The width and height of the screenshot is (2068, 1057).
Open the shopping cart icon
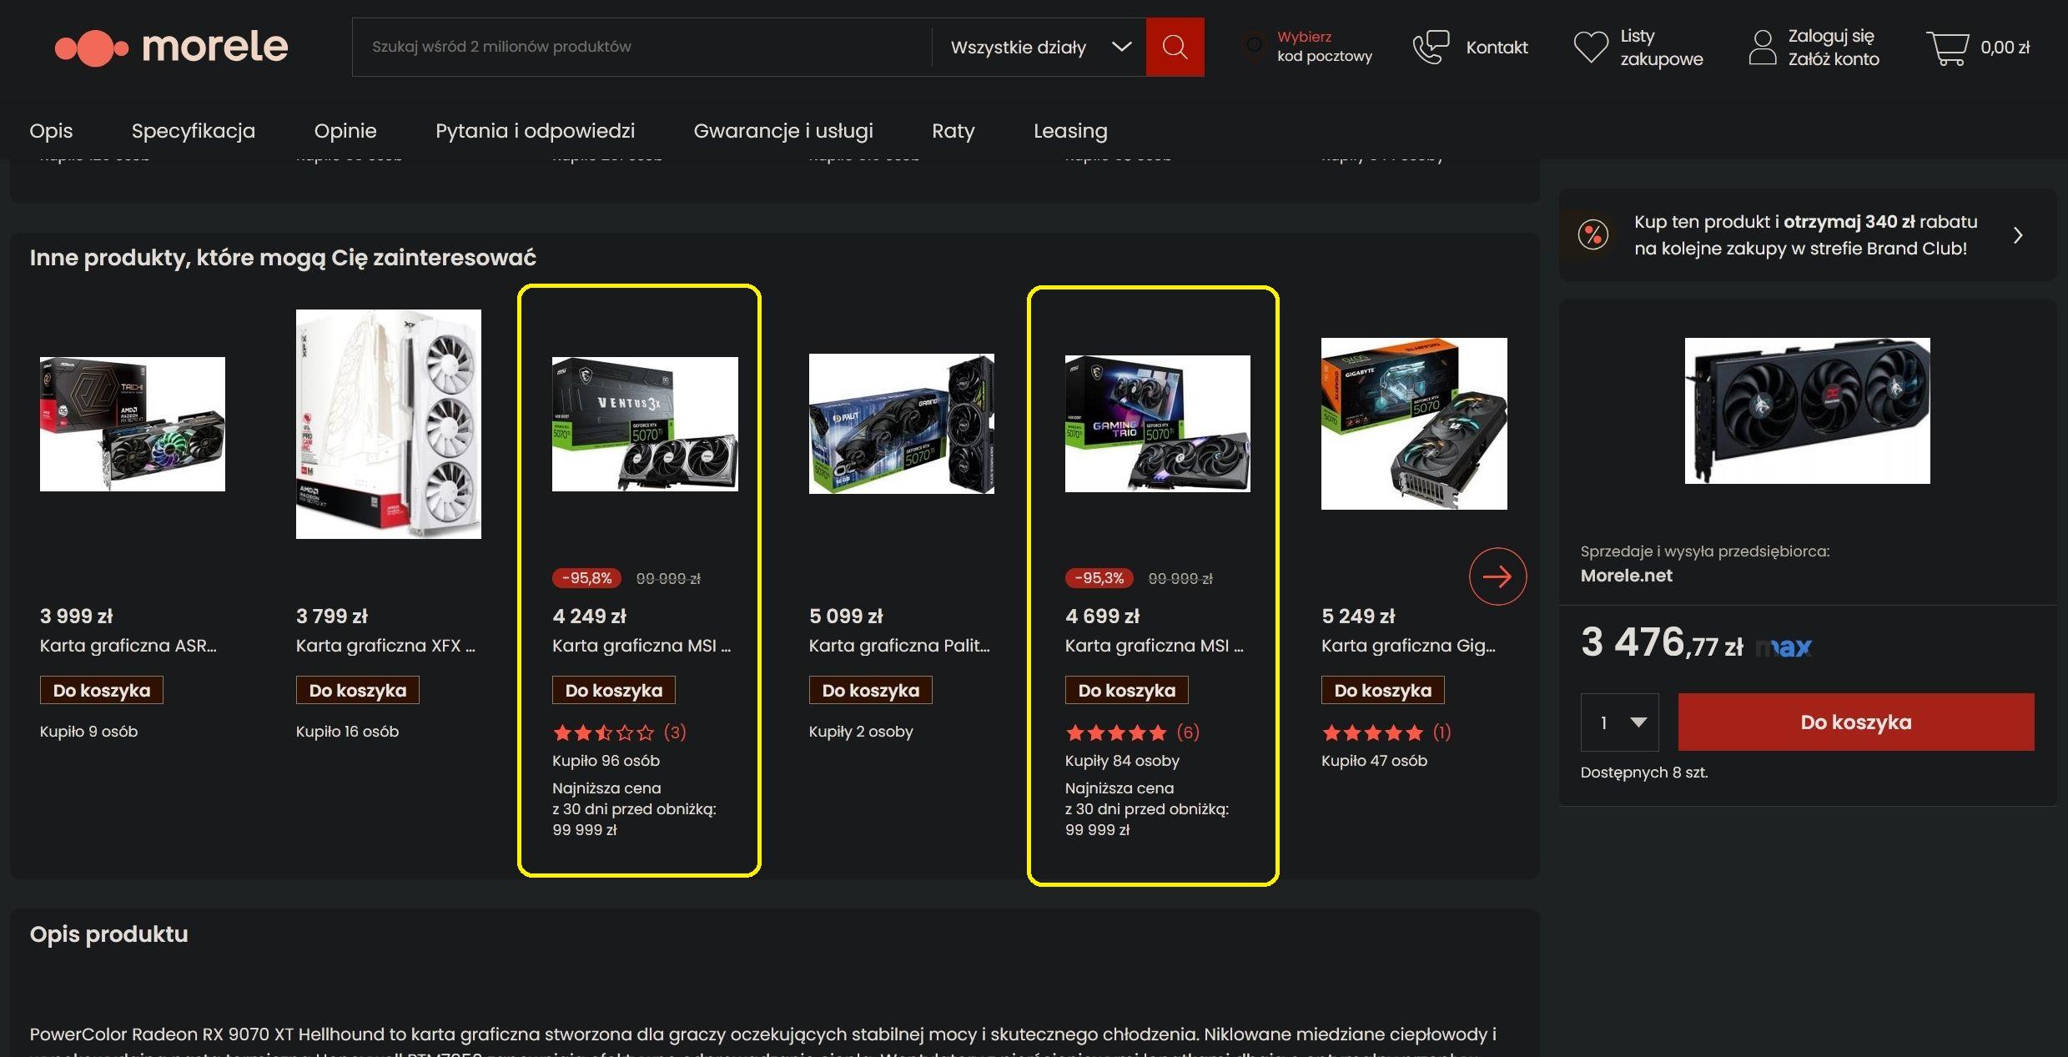click(1947, 48)
